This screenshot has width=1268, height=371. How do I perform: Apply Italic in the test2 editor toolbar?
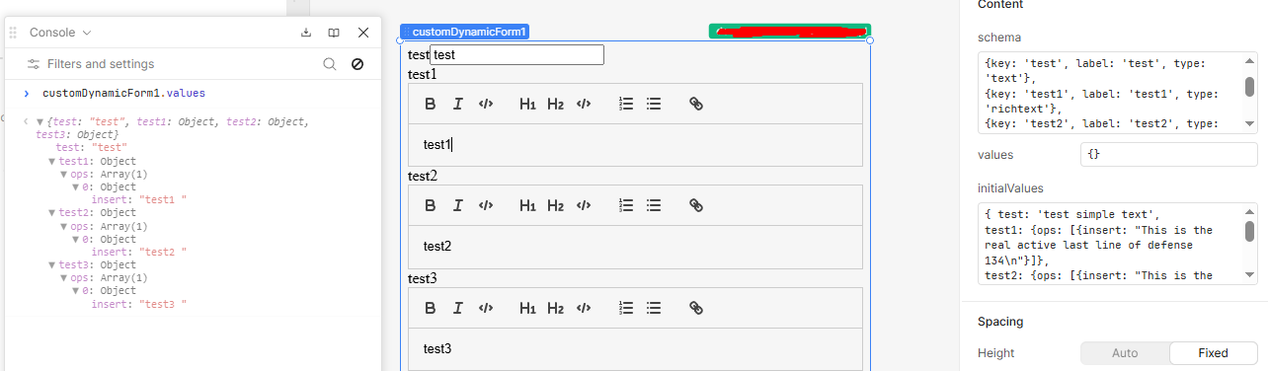457,205
